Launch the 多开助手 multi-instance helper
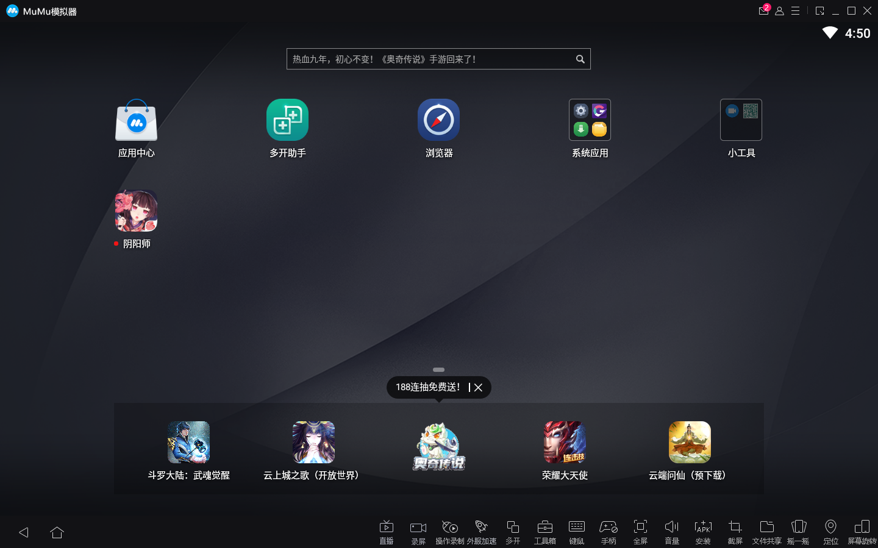 tap(287, 120)
